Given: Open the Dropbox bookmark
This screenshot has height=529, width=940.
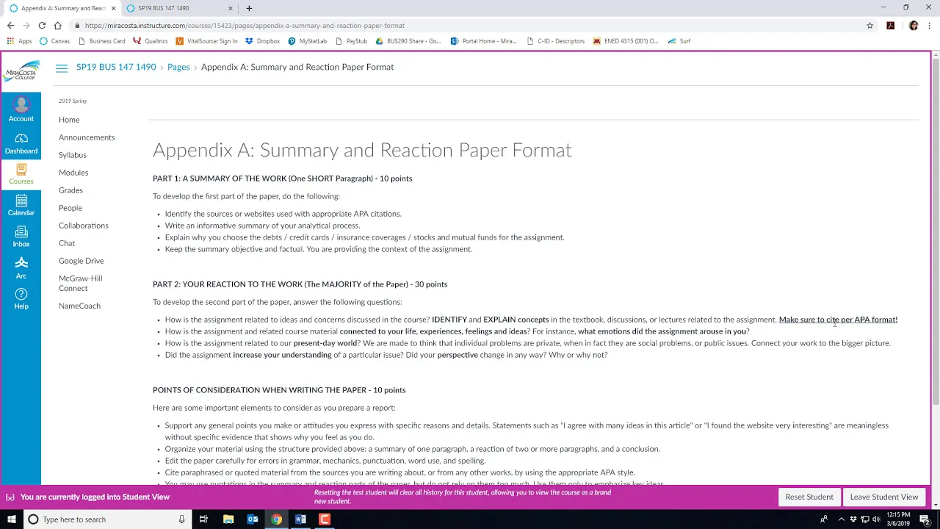Looking at the screenshot, I should click(x=262, y=41).
